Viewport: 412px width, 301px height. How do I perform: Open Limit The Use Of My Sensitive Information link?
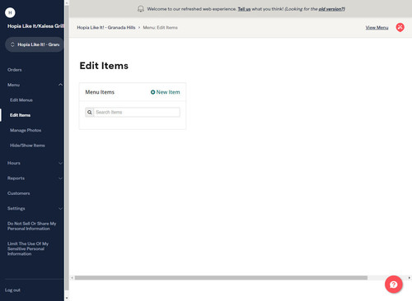28,248
